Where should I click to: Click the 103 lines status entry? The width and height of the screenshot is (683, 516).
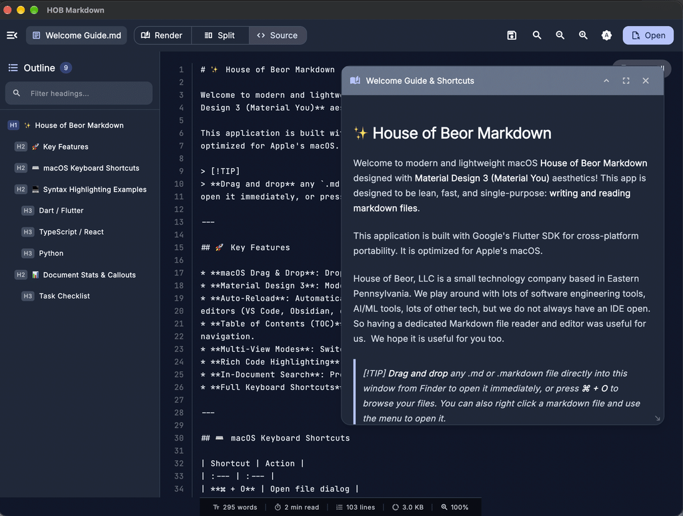pyautogui.click(x=356, y=507)
